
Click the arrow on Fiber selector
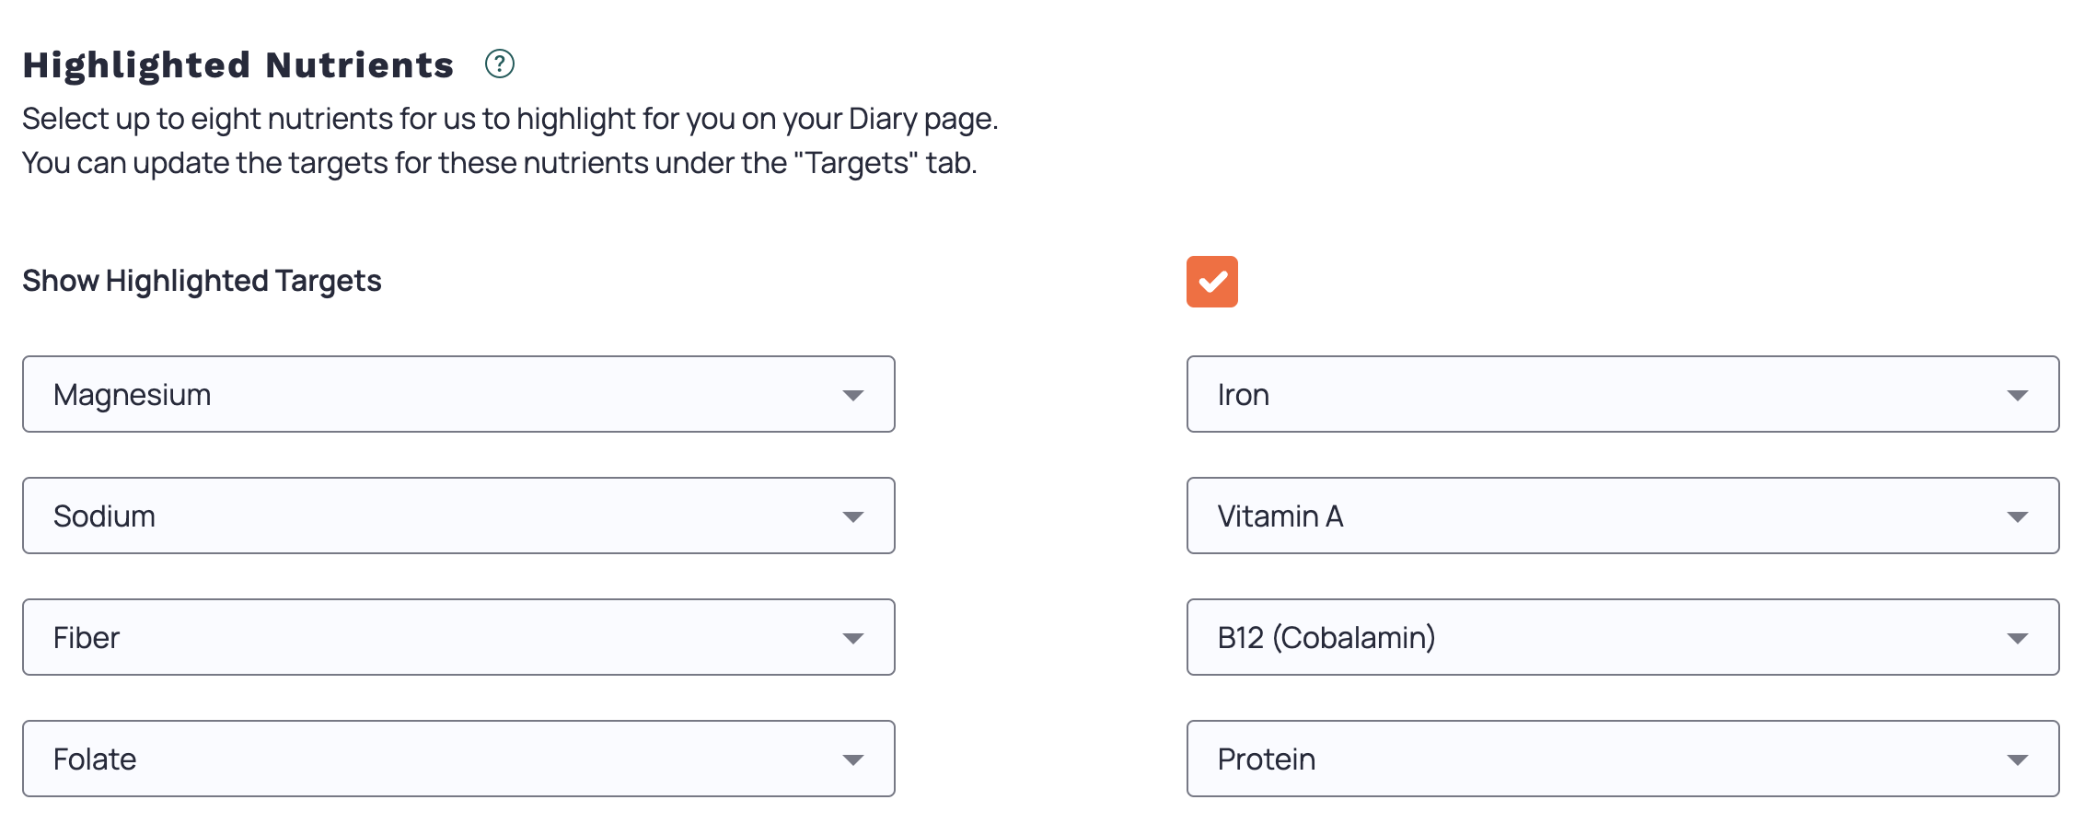[853, 639]
